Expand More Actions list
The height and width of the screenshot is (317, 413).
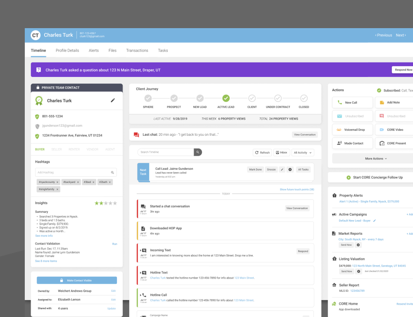pos(376,158)
